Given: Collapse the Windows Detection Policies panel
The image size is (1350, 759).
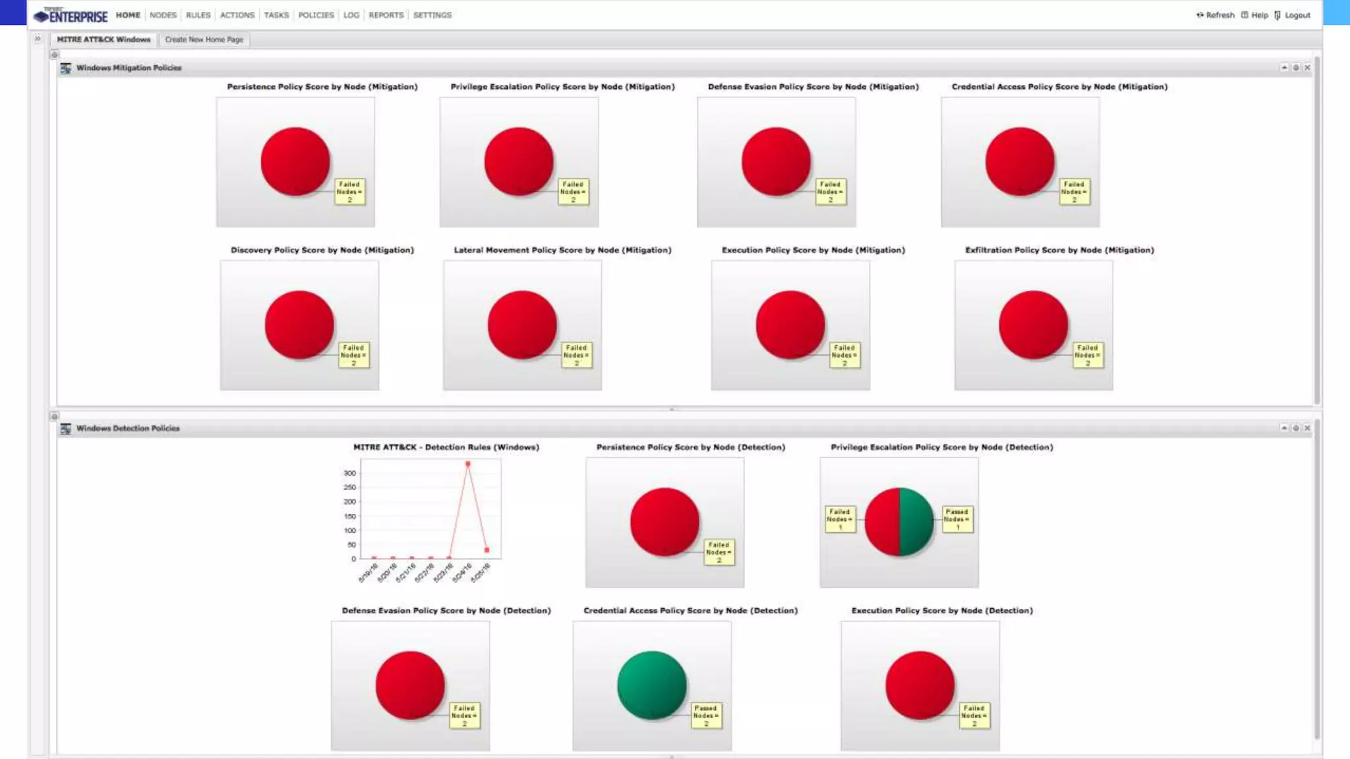Looking at the screenshot, I should click(1284, 428).
